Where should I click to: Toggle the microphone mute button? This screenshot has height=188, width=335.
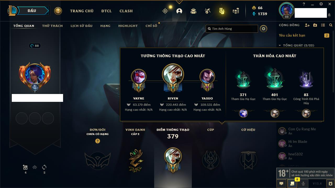(303, 183)
